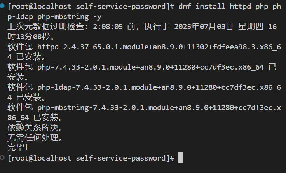Click the '星期四' weekday text
This screenshot has height=173, width=286.
click(251, 27)
